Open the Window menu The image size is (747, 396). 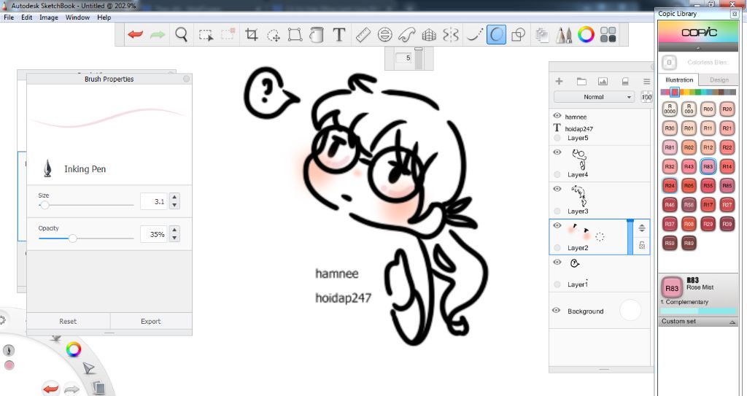click(77, 18)
